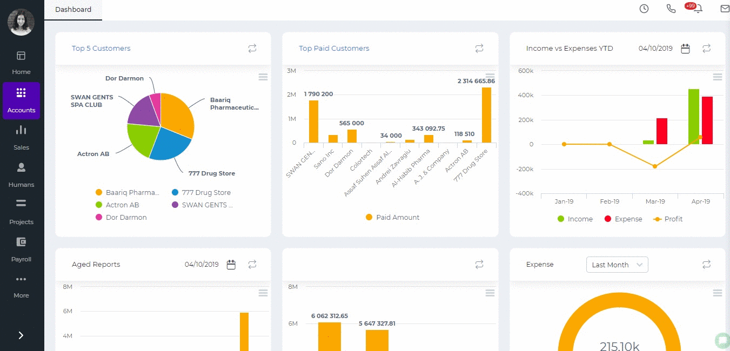Open the Last Month dropdown in Expense widget
Image resolution: width=730 pixels, height=351 pixels.
tap(617, 265)
